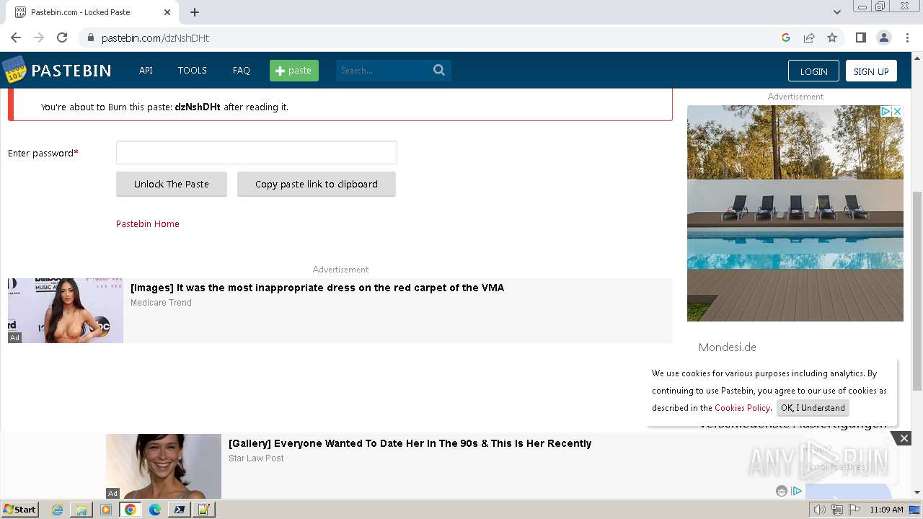Click the volume speaker tray icon

(x=820, y=510)
